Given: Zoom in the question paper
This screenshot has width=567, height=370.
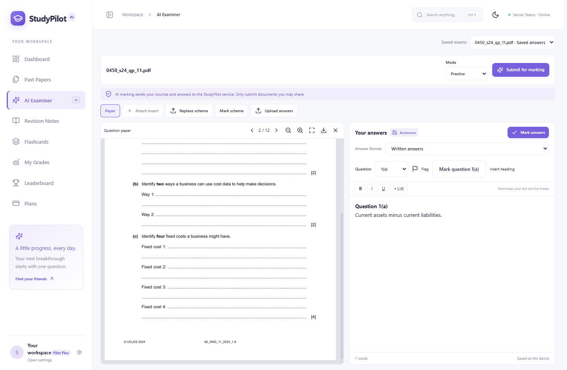Looking at the screenshot, I should [300, 130].
